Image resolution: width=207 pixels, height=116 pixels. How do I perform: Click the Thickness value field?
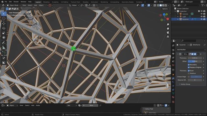click(195, 58)
